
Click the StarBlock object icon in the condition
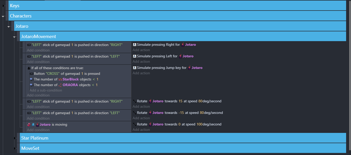(60, 79)
